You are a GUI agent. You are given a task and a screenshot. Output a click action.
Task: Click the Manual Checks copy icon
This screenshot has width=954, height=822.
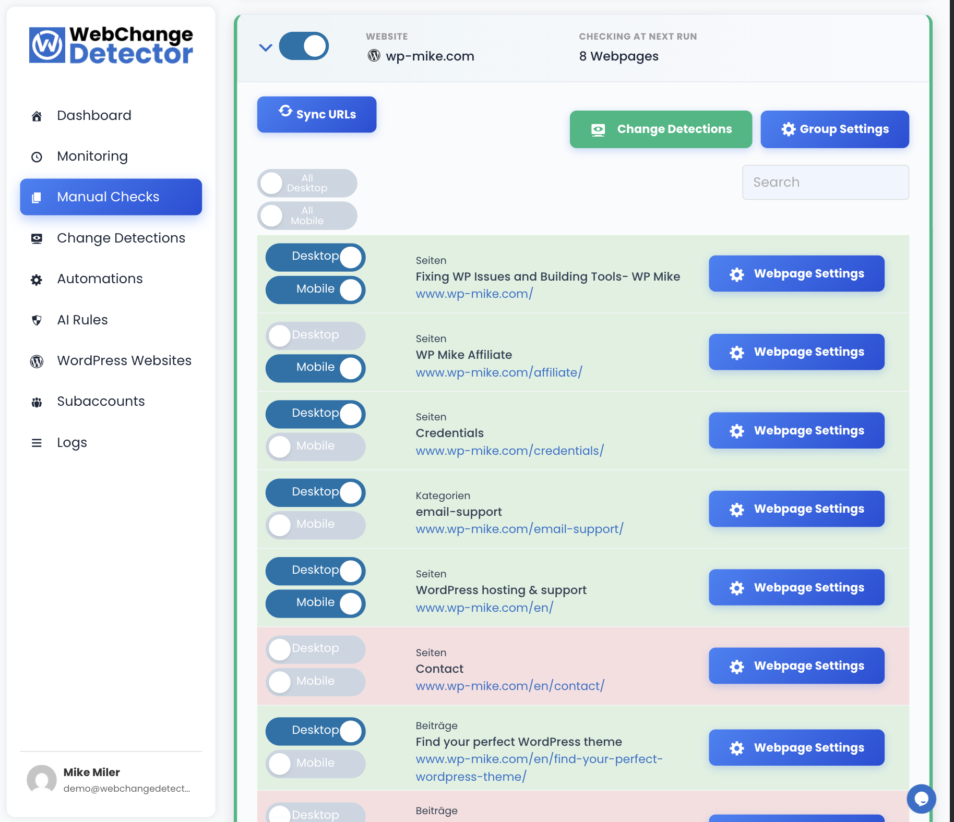point(37,197)
